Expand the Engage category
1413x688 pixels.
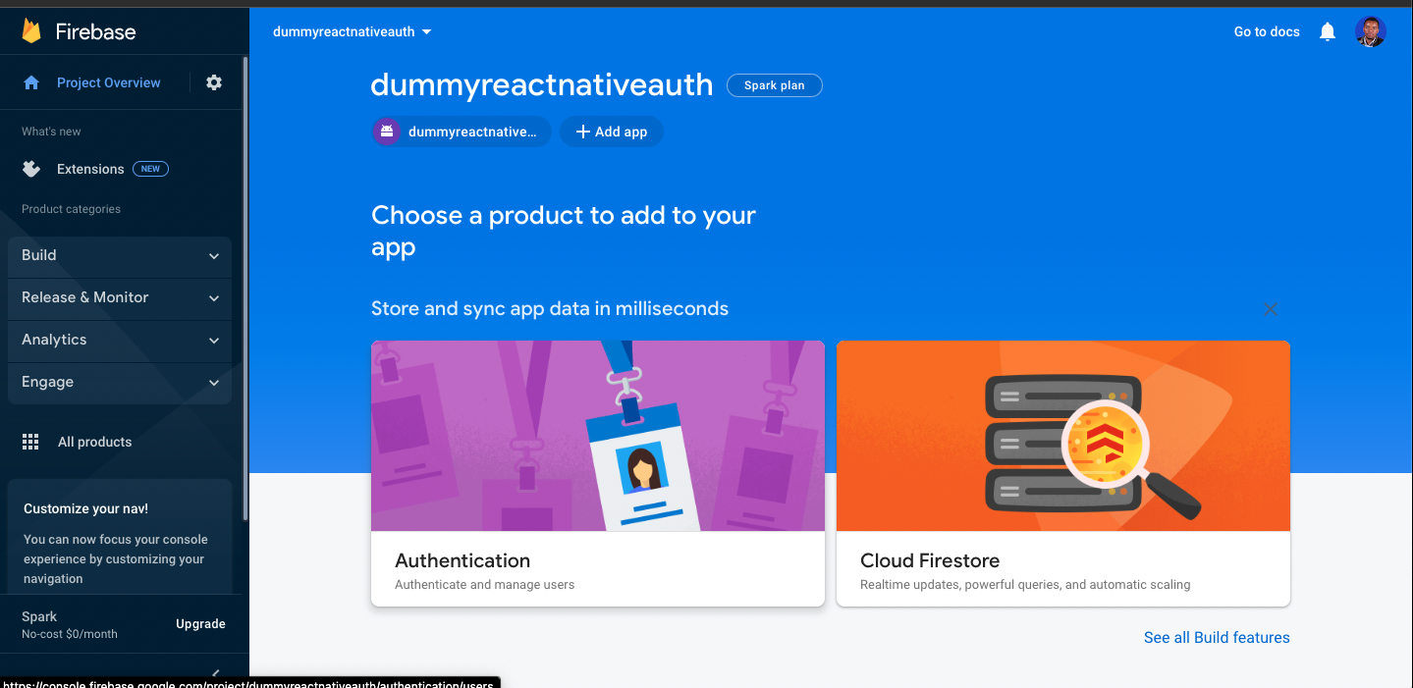[120, 382]
